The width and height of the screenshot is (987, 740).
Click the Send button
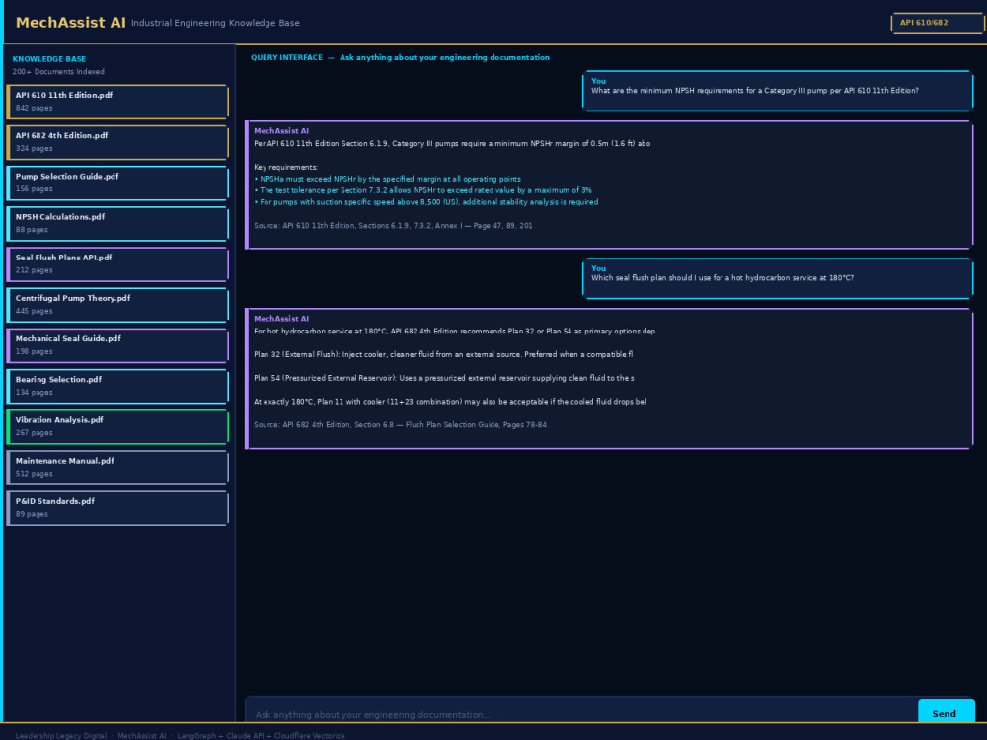tap(947, 711)
